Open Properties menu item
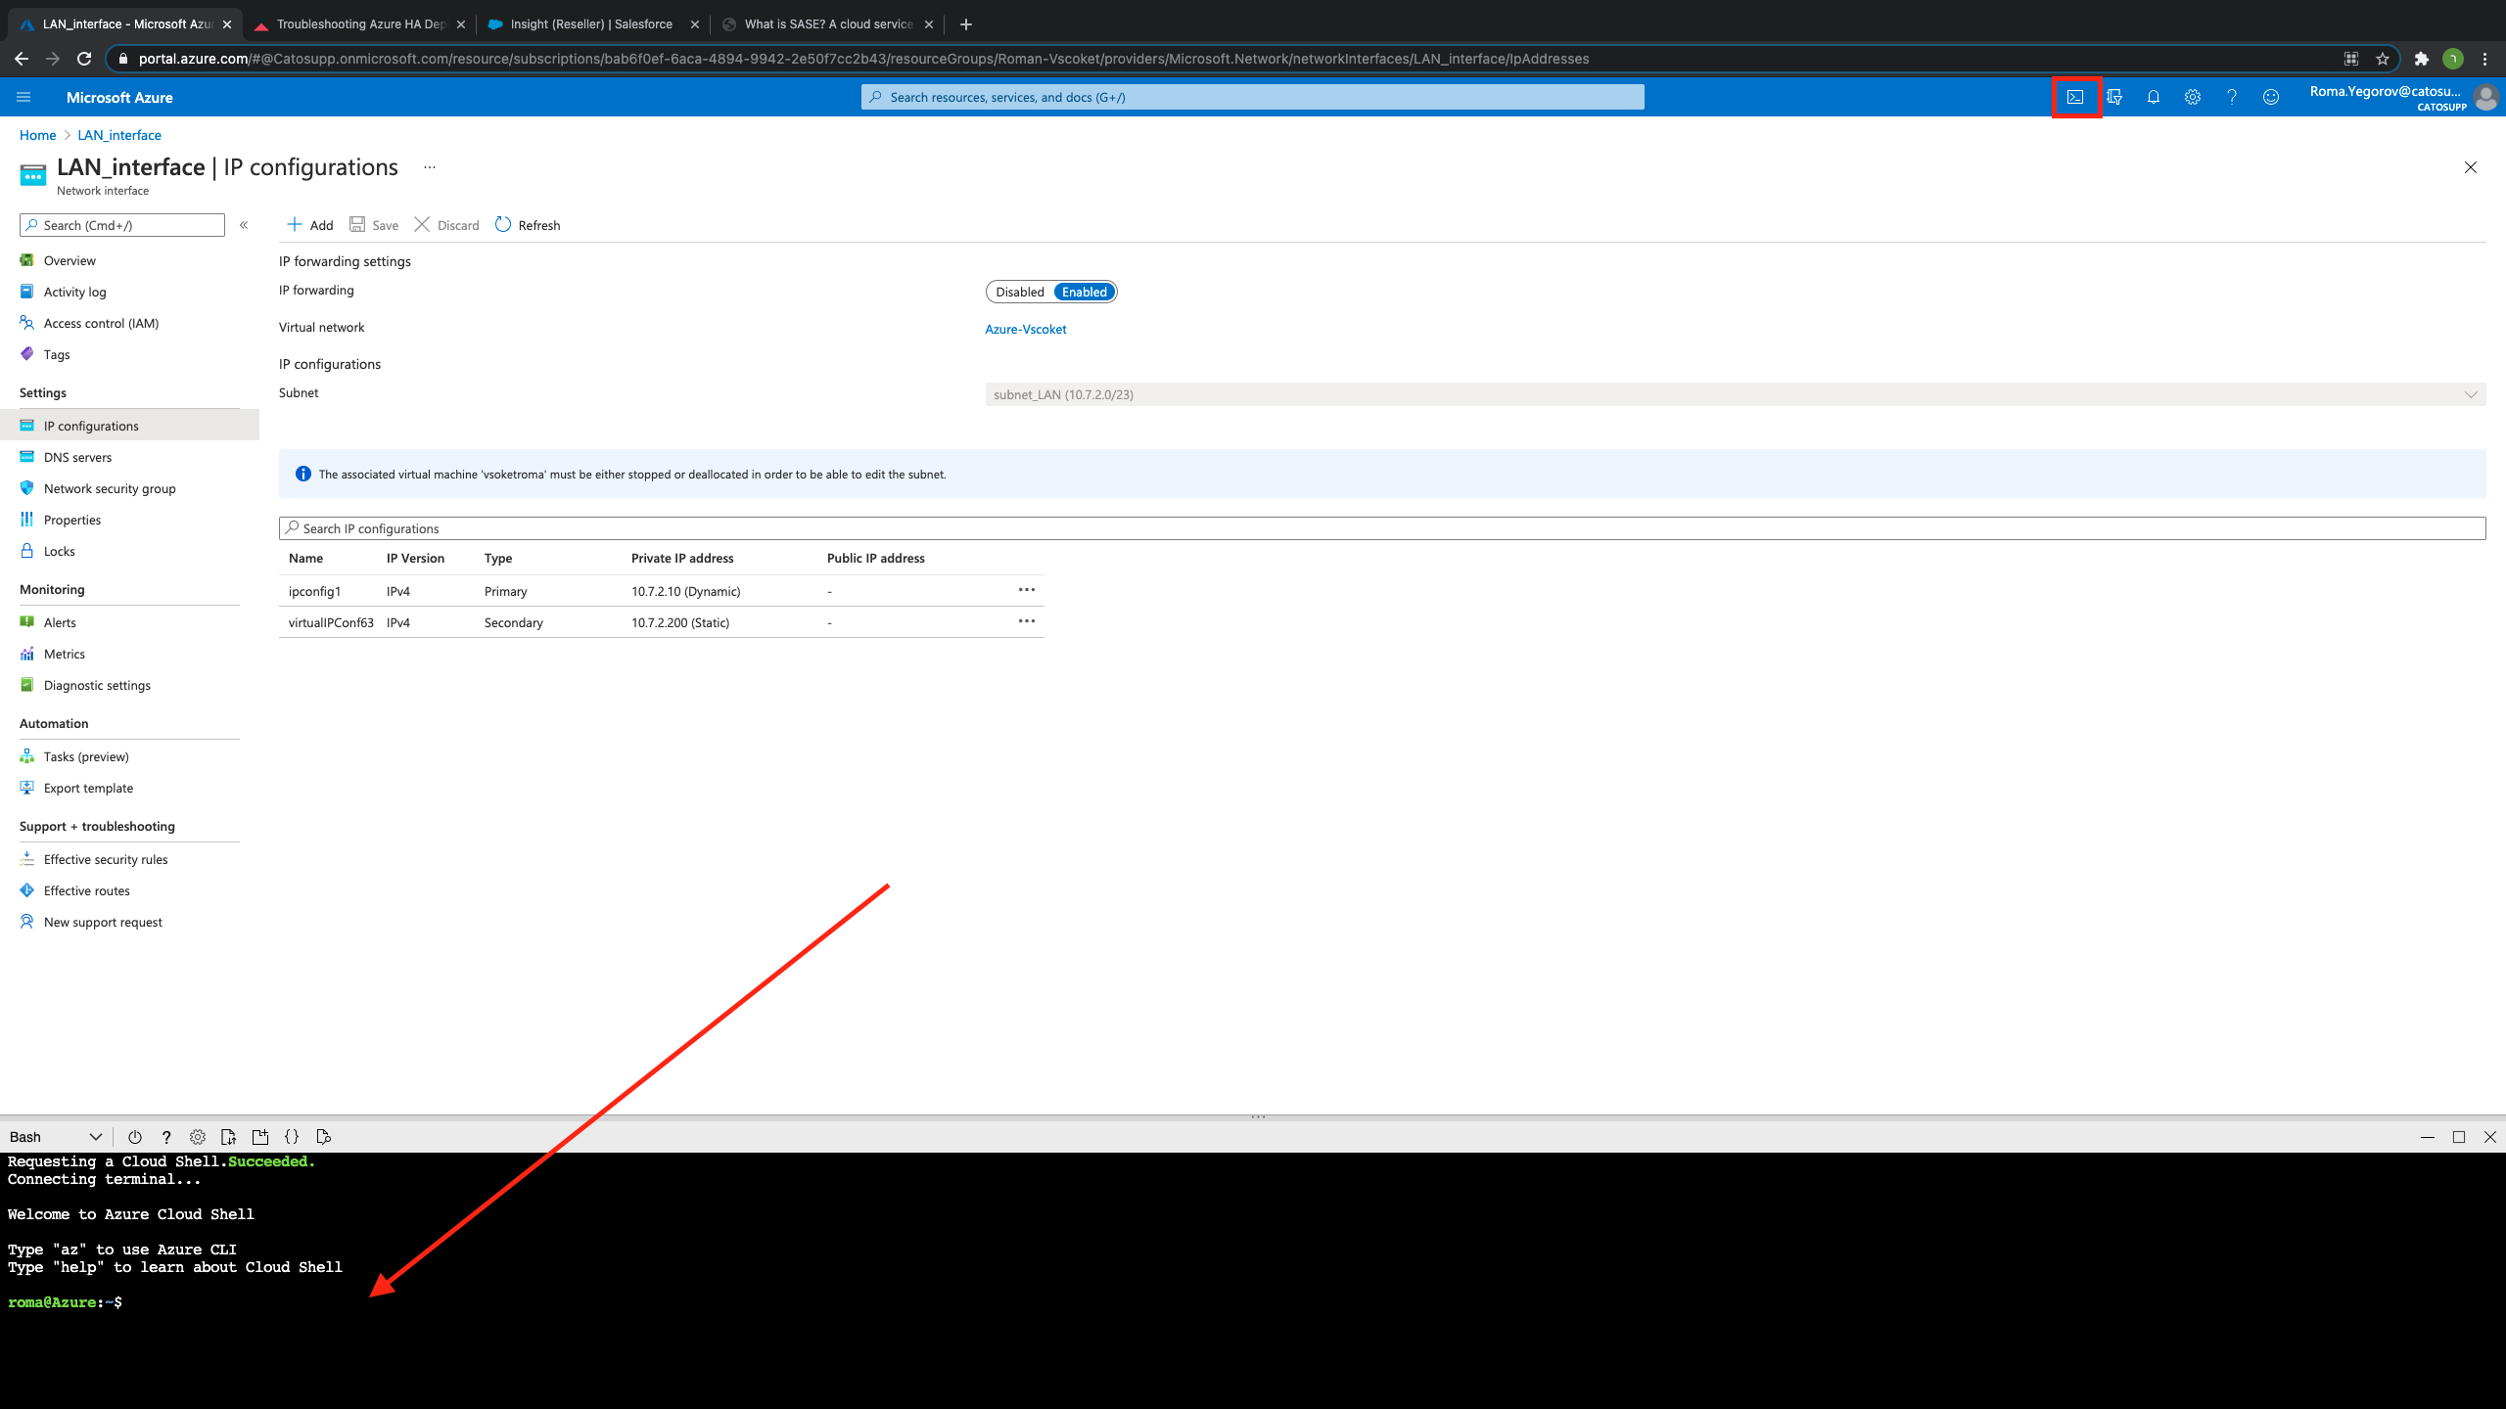 [x=72, y=520]
